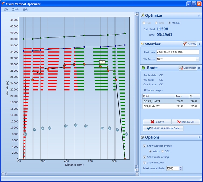Click the To column header
Screen dimensions: 203x182
tap(195, 96)
